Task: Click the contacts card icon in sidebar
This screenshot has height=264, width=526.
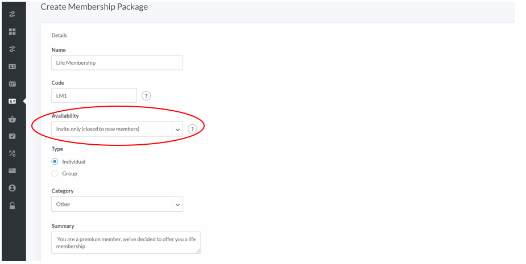Action: click(12, 66)
